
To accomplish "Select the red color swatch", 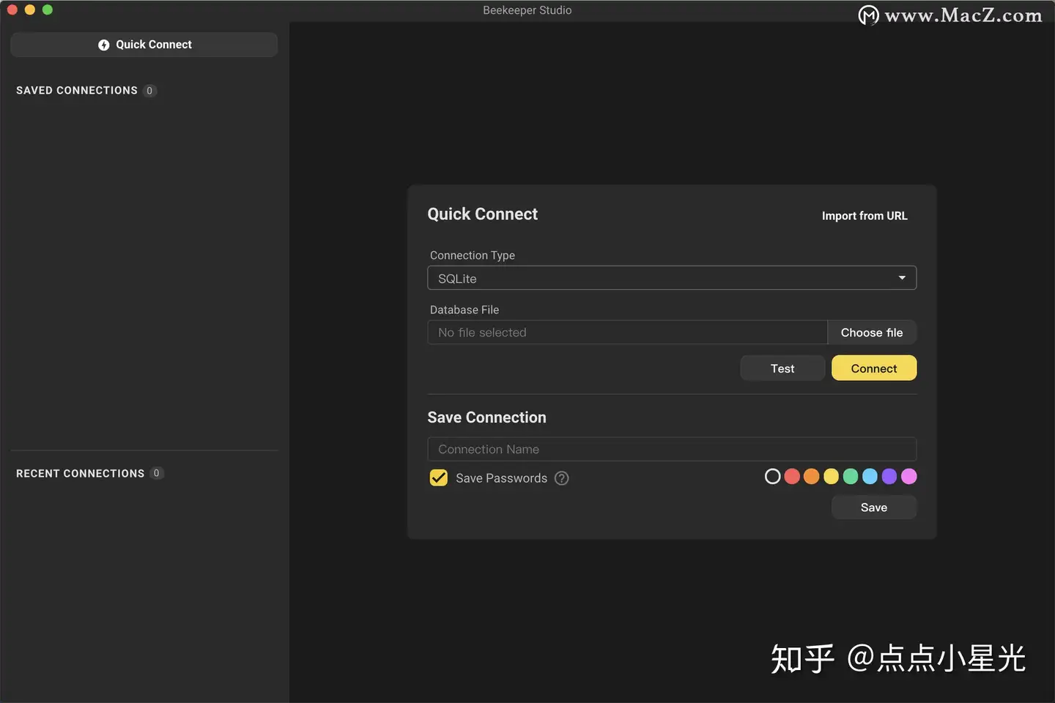I will [x=792, y=477].
